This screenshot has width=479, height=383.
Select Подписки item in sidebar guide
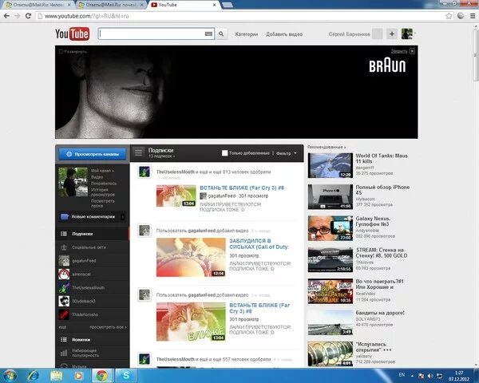click(93, 234)
